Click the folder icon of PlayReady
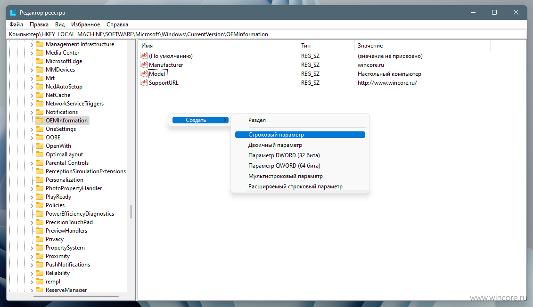This screenshot has width=533, height=307. [40, 197]
